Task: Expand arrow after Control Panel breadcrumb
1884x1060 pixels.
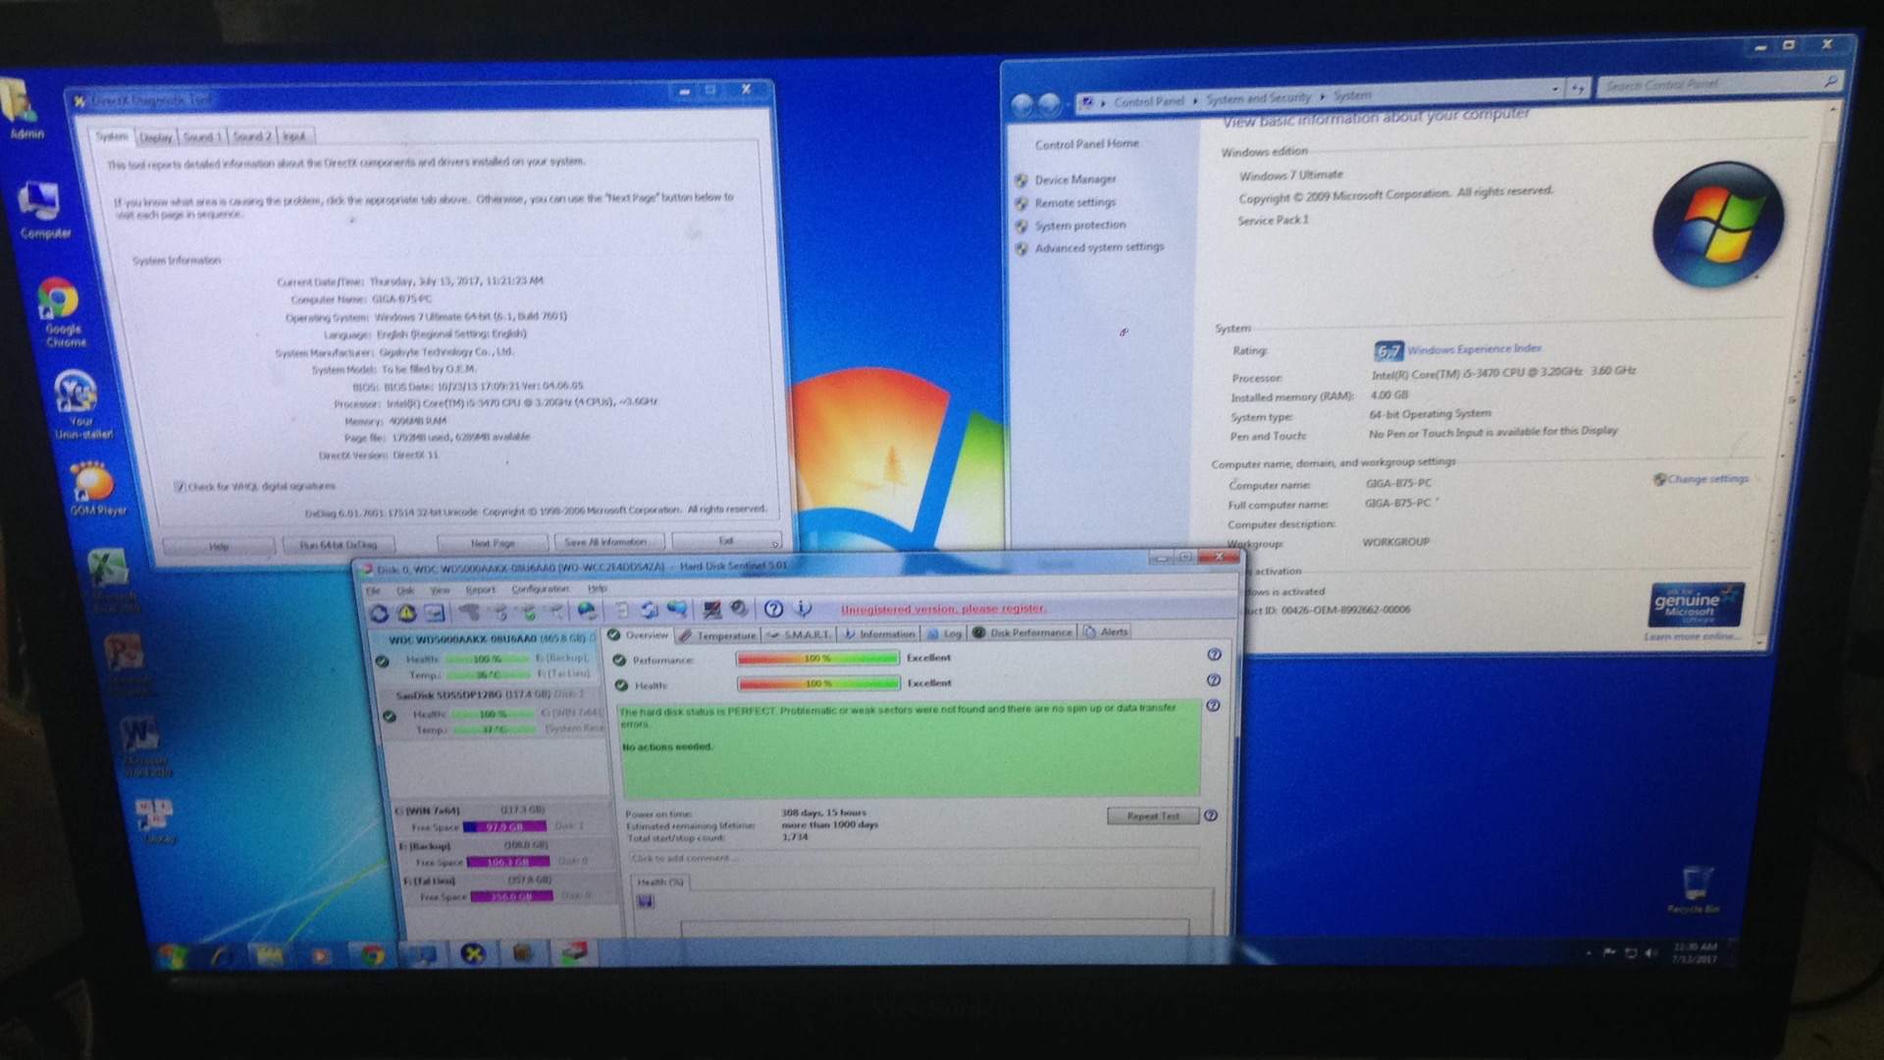Action: click(1195, 100)
